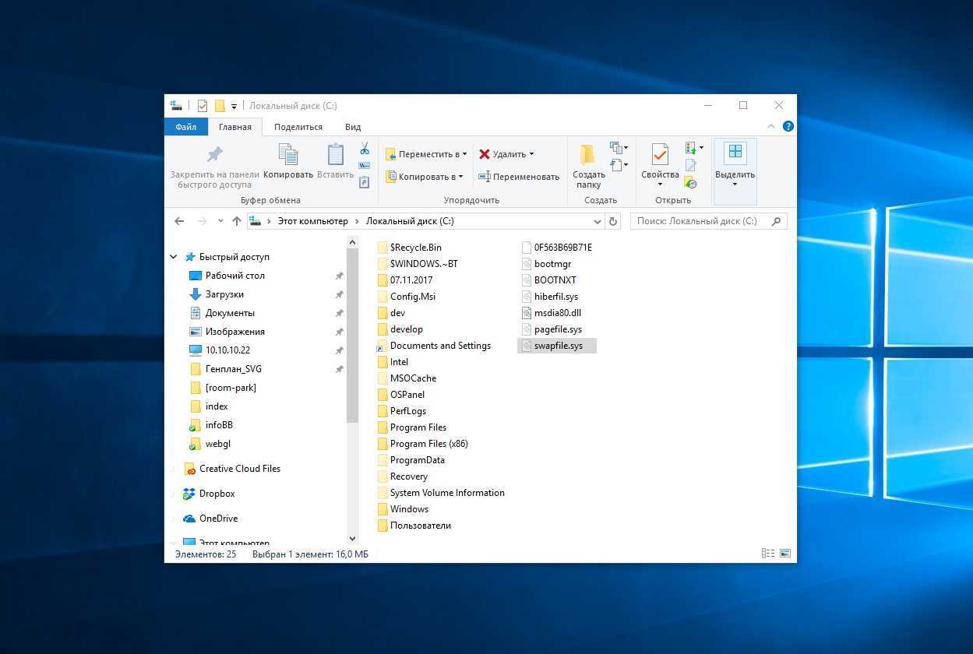Collapse the Быстрый доступ tree node
This screenshot has height=654, width=973.
pos(174,257)
